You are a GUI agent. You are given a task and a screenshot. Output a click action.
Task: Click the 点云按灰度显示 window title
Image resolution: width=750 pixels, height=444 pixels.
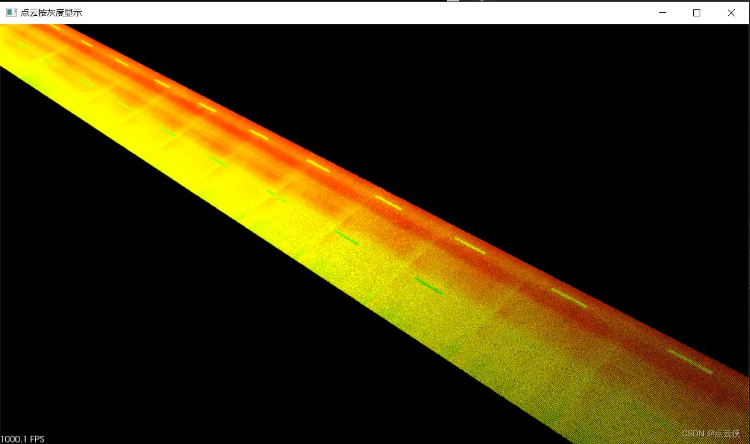53,12
